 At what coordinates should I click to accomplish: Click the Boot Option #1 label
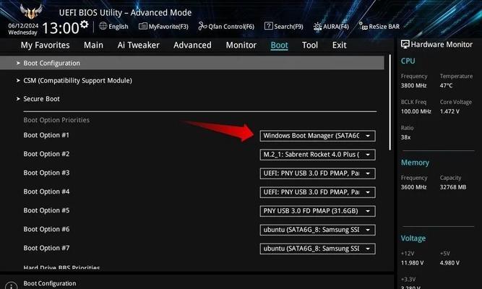point(46,135)
